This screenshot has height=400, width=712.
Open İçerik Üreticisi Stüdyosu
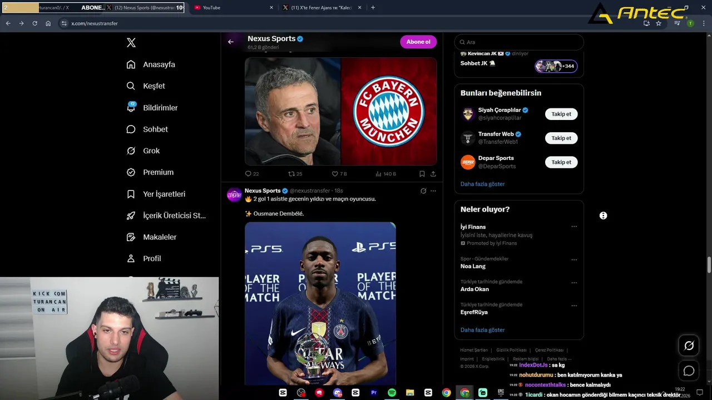click(x=166, y=216)
